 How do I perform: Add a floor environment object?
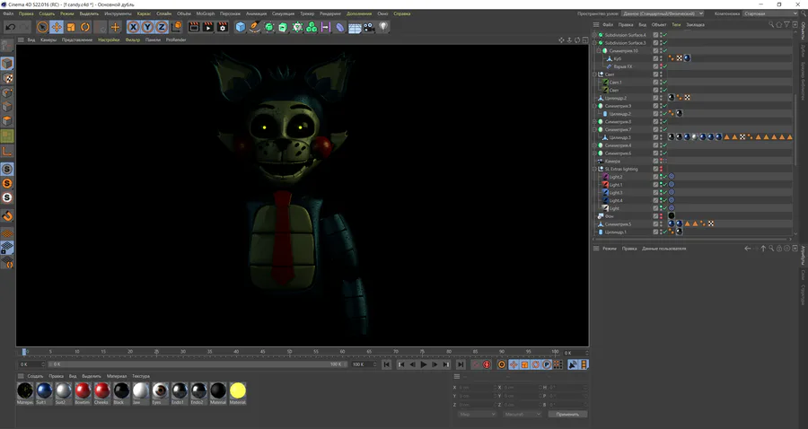355,27
